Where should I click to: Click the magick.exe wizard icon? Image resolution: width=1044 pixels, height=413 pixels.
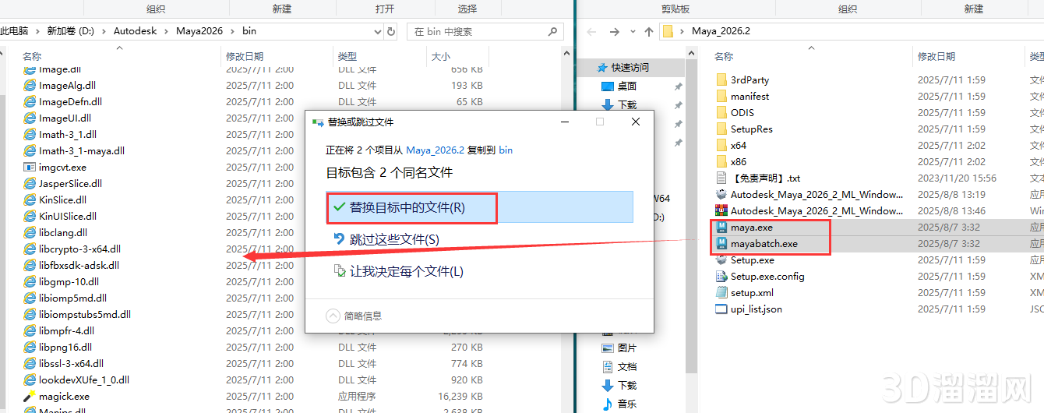30,397
